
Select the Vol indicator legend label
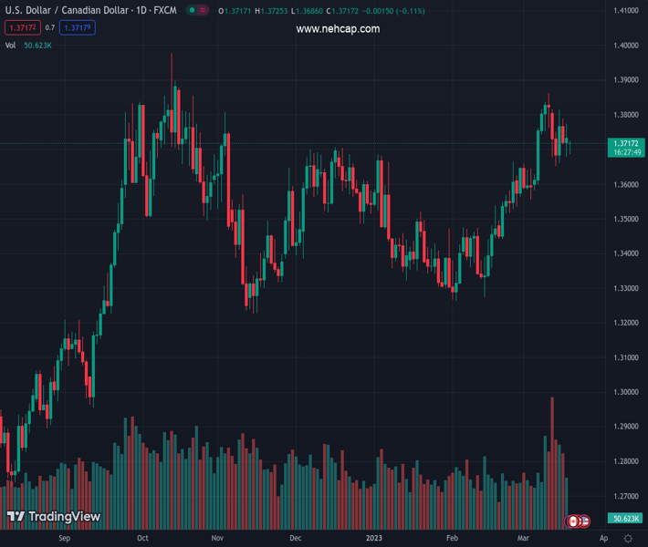pyautogui.click(x=11, y=46)
